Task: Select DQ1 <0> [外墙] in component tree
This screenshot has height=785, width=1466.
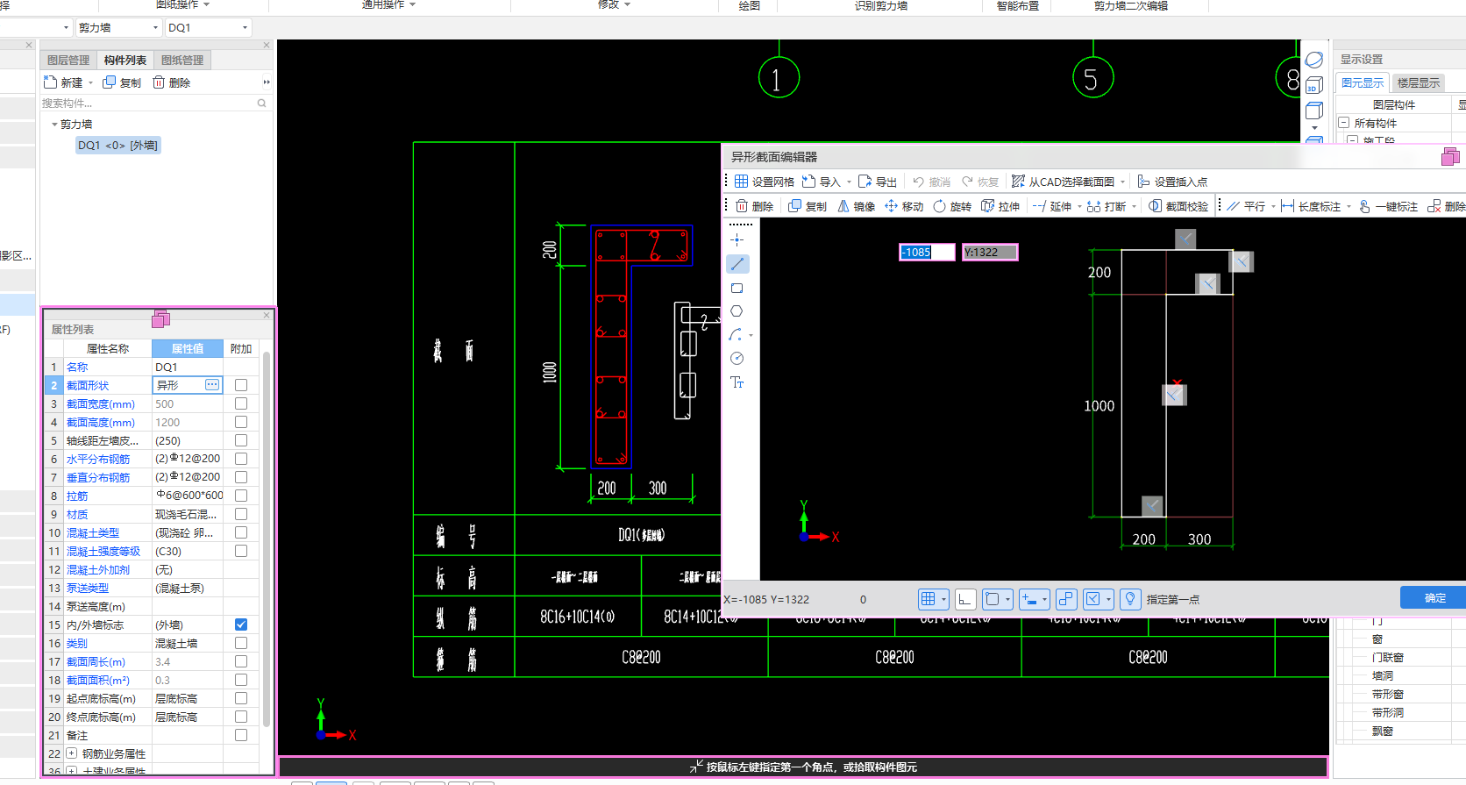Action: point(117,146)
